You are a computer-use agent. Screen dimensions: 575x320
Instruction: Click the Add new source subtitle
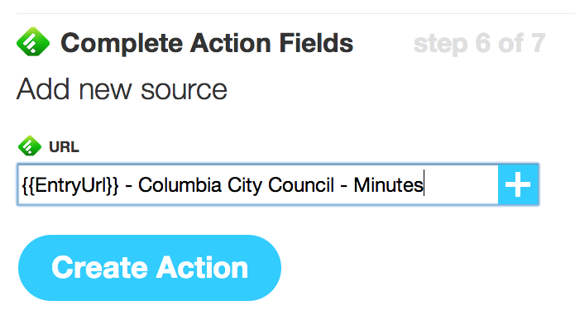[x=122, y=89]
